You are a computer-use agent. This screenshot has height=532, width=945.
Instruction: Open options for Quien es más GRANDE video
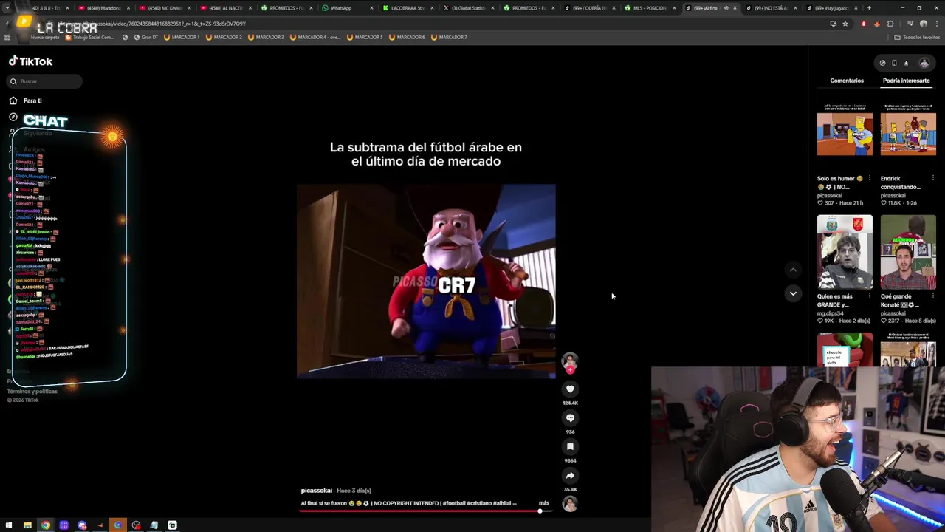coord(870,296)
